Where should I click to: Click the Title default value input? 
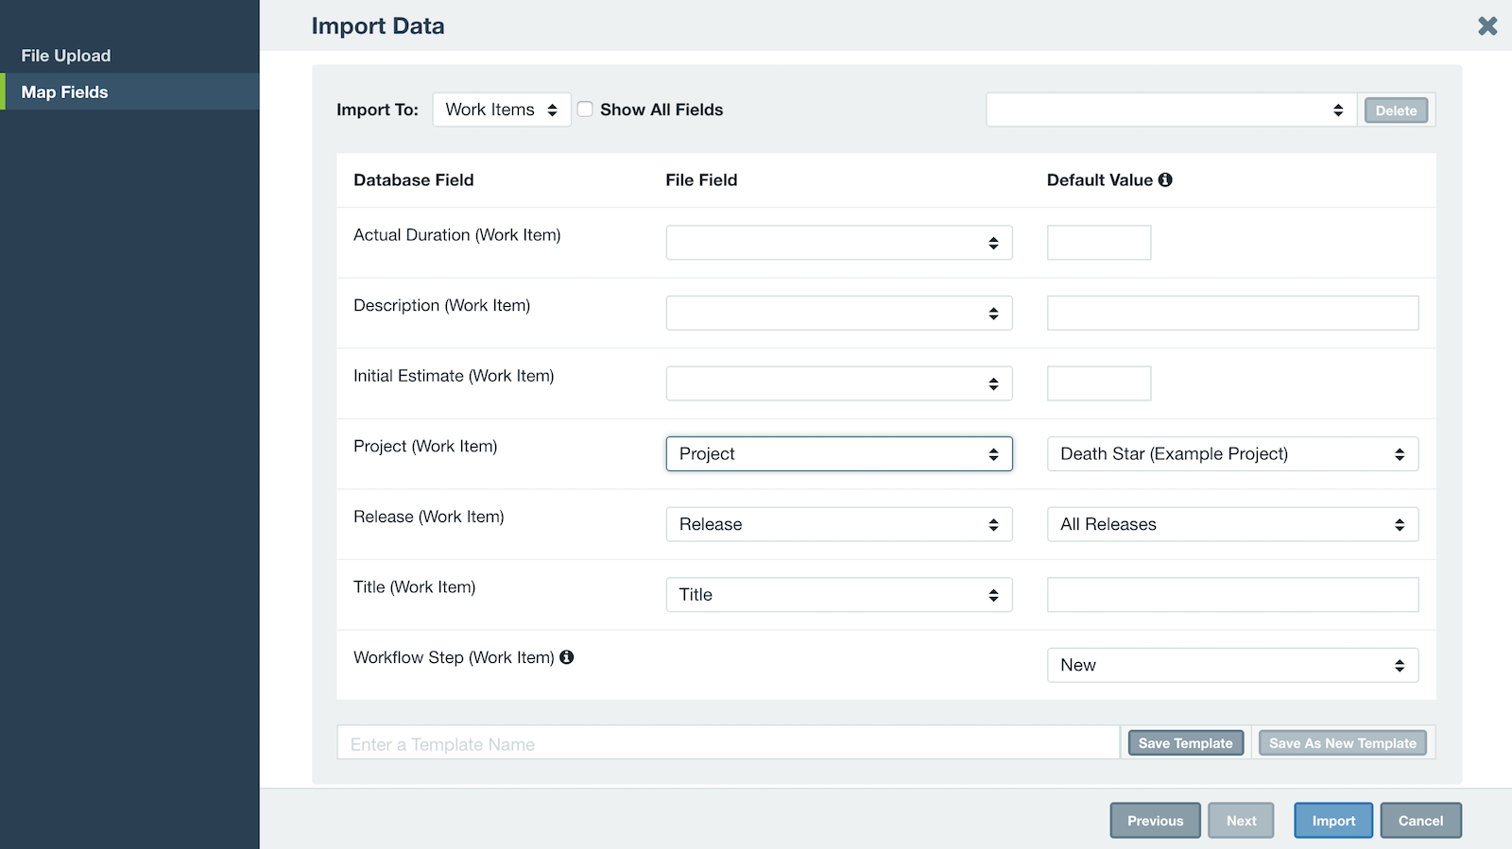[x=1231, y=595]
